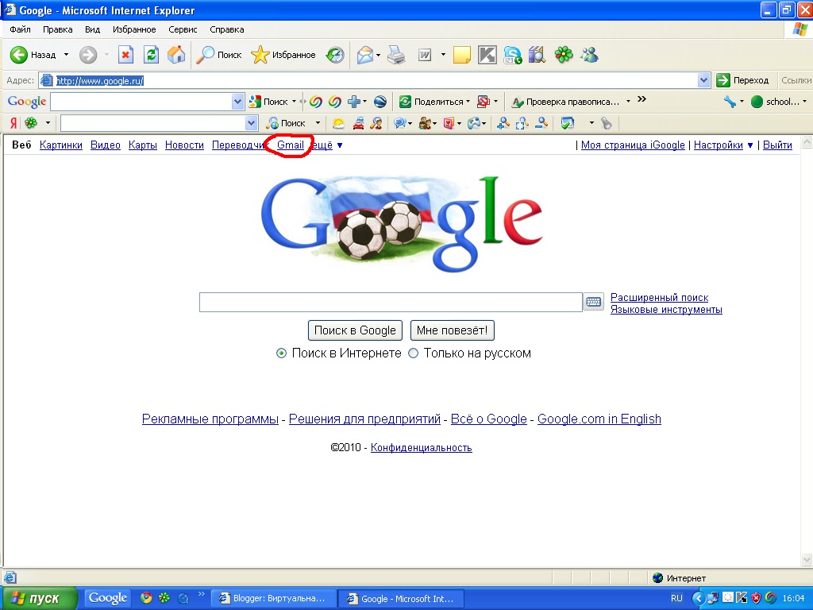Click the Google Earth globe icon in Google toolbar
This screenshot has width=813, height=610.
pyautogui.click(x=380, y=102)
